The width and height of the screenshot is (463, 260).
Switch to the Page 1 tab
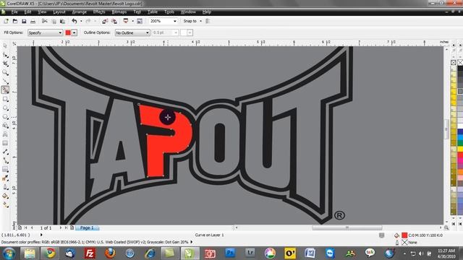[88, 228]
